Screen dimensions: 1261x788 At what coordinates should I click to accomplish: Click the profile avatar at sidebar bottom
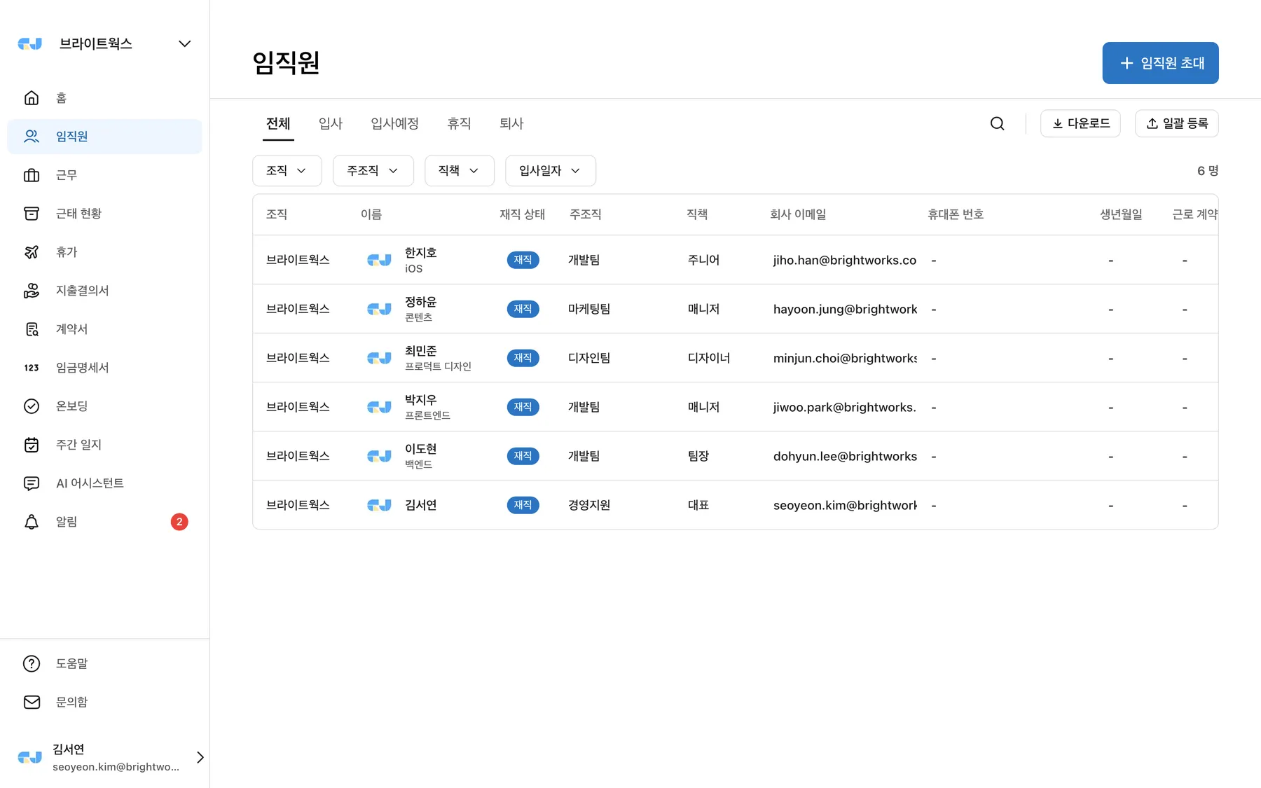pos(30,757)
